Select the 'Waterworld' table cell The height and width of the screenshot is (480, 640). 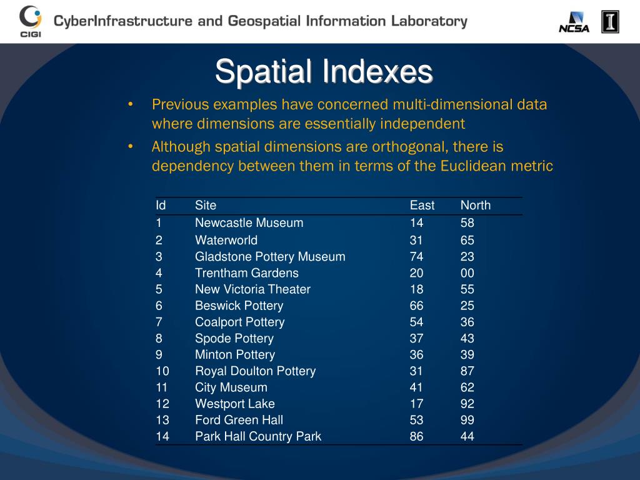[x=226, y=240]
